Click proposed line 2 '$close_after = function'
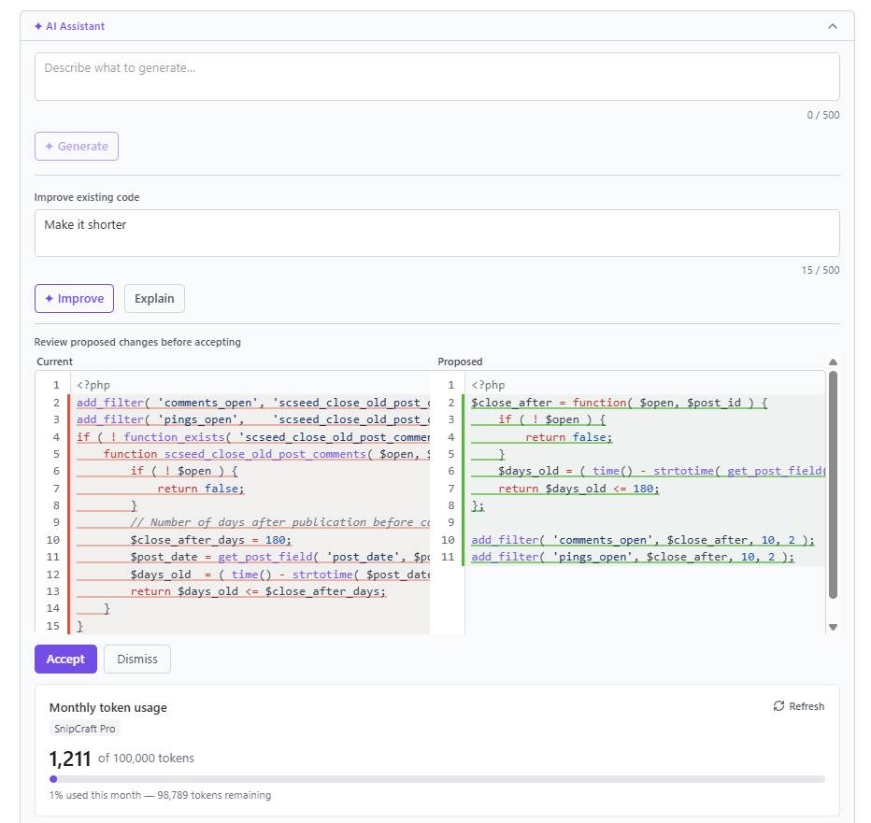The height and width of the screenshot is (823, 871). 620,403
